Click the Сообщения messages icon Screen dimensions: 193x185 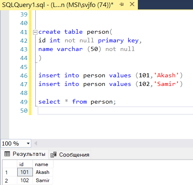coord(53,155)
